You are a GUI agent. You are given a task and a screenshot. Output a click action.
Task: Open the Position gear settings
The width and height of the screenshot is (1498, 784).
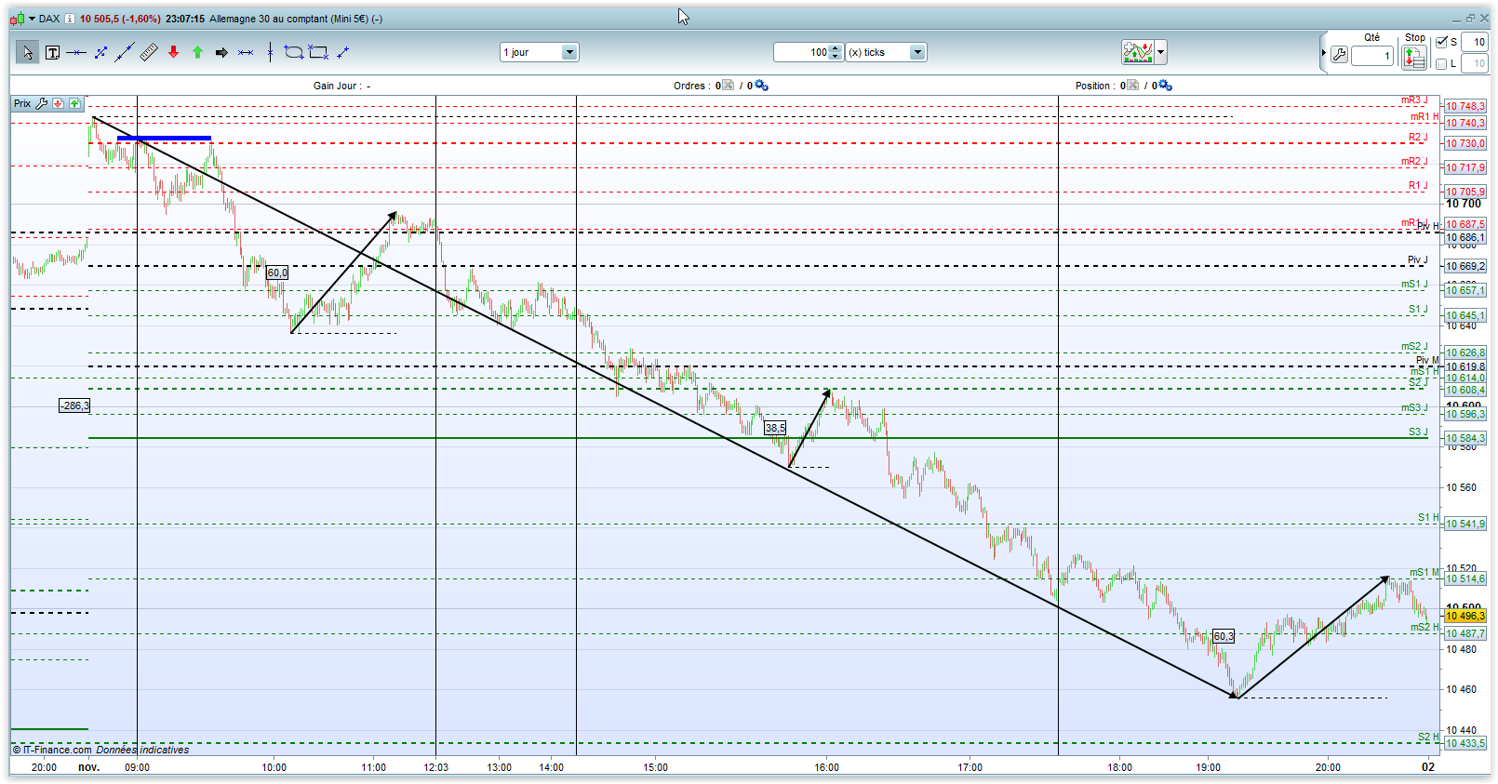1165,86
